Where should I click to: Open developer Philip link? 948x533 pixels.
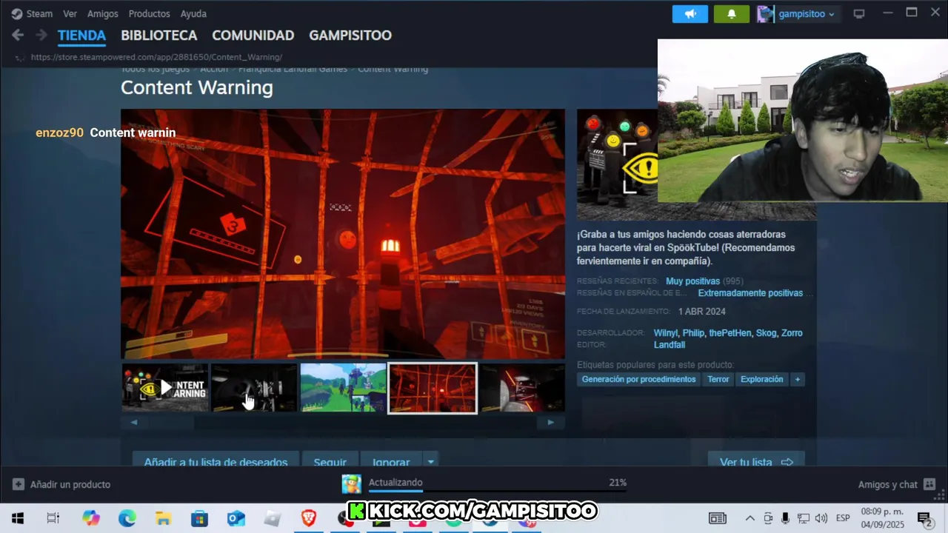coord(693,333)
